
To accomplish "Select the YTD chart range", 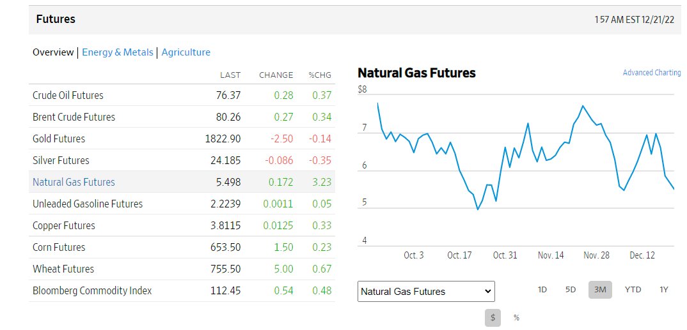I will click(x=633, y=289).
